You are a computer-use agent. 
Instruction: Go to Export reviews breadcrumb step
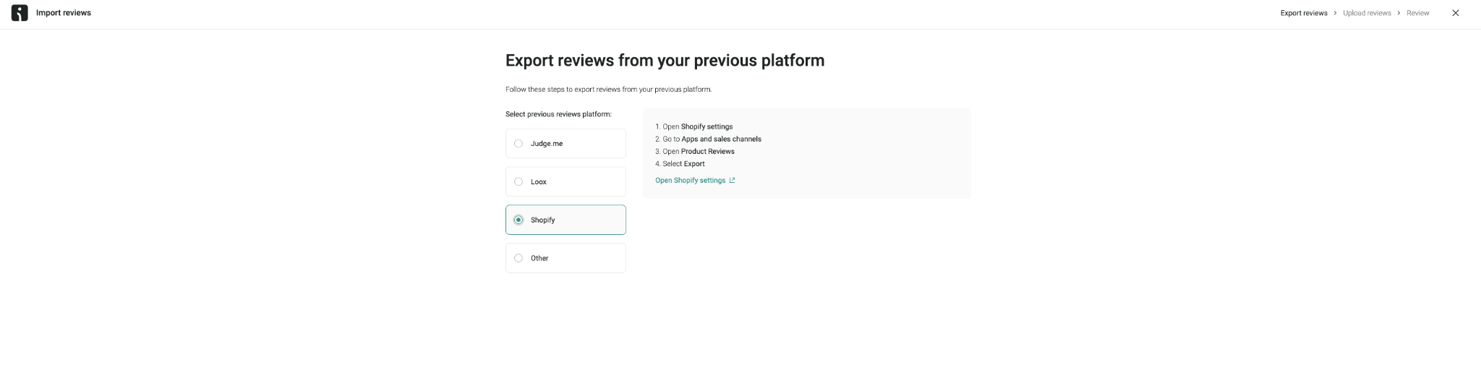(x=1304, y=13)
